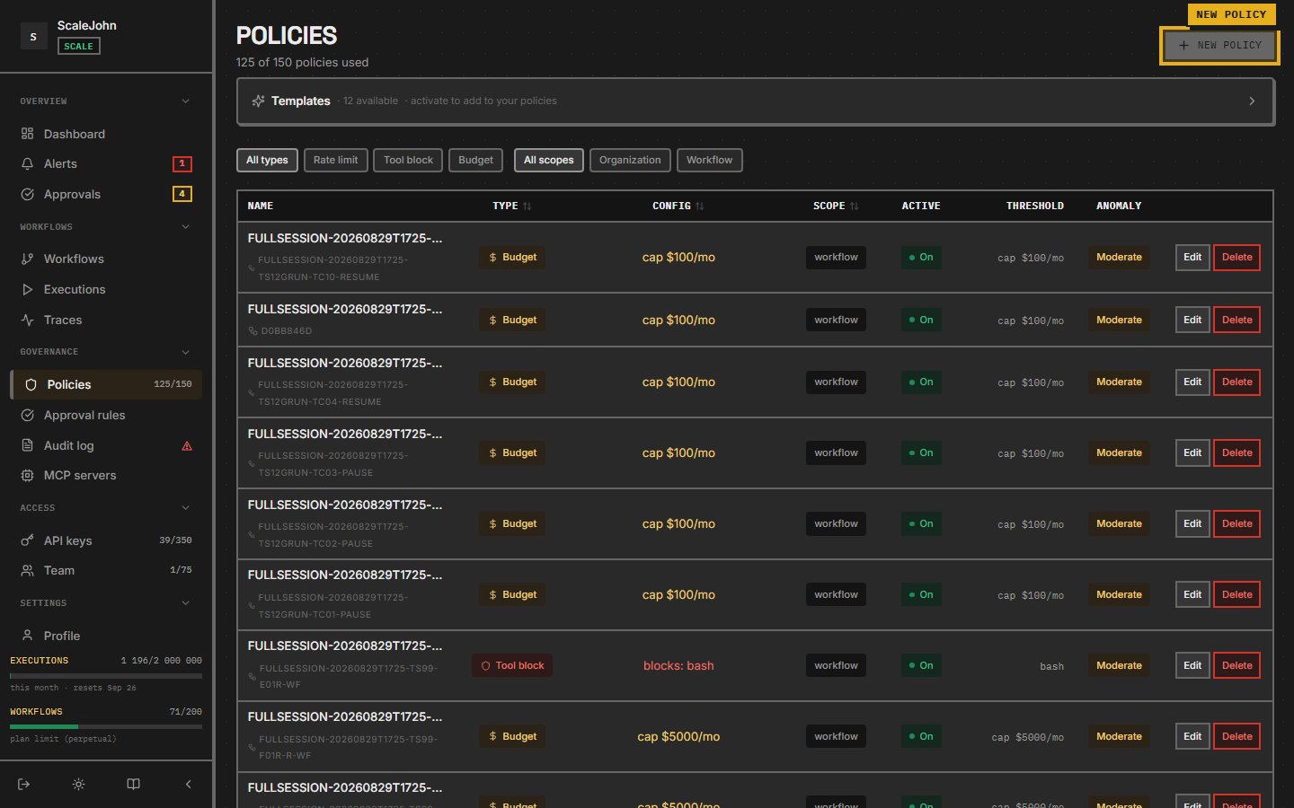This screenshot has width=1294, height=808.
Task: Toggle On status for TC02-PAUSE policy
Action: coord(921,523)
